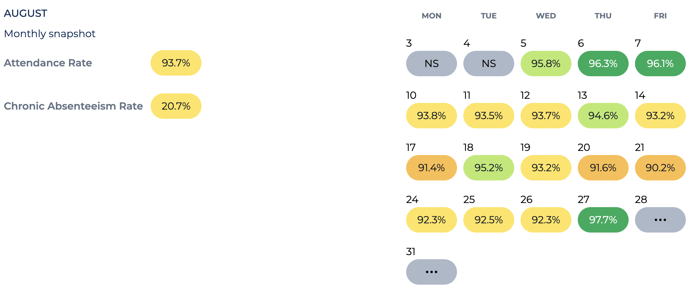
Task: Click the AUGUST month heading
Action: coord(25,13)
